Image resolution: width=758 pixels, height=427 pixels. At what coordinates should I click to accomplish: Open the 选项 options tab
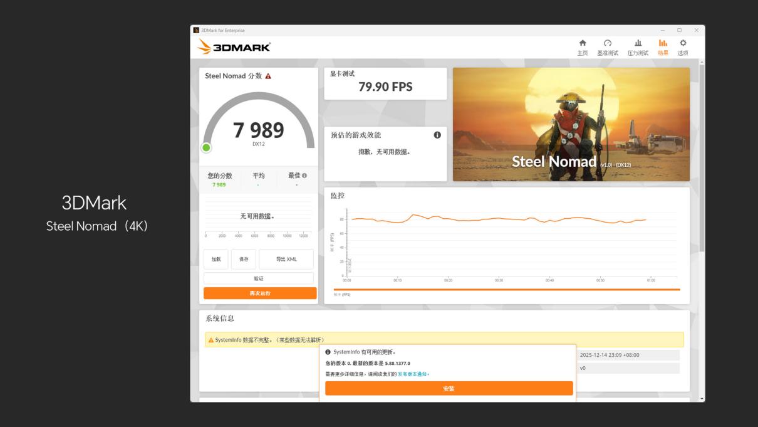[683, 47]
